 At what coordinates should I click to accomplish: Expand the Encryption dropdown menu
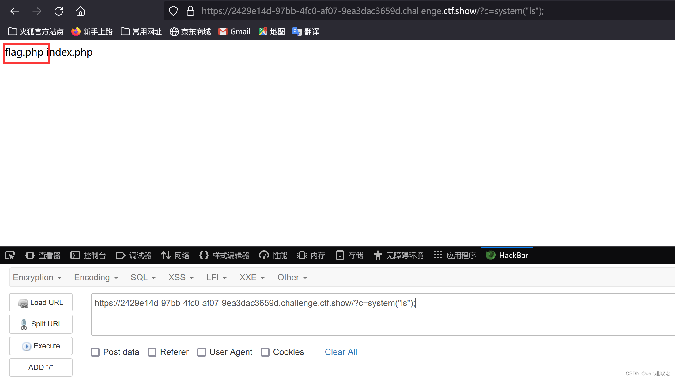click(37, 277)
